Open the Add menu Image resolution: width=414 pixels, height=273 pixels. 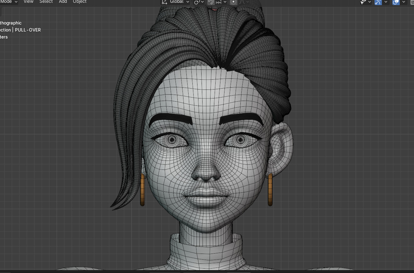(x=63, y=2)
